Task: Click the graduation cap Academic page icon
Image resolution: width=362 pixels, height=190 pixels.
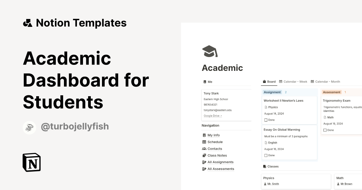Action: (x=210, y=51)
